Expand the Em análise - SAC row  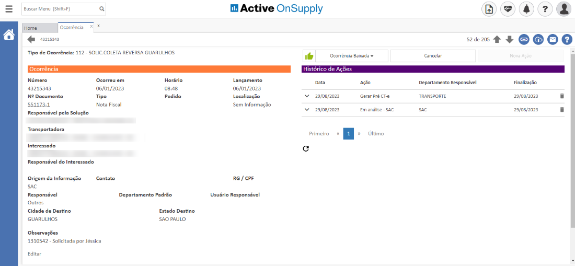(x=307, y=110)
